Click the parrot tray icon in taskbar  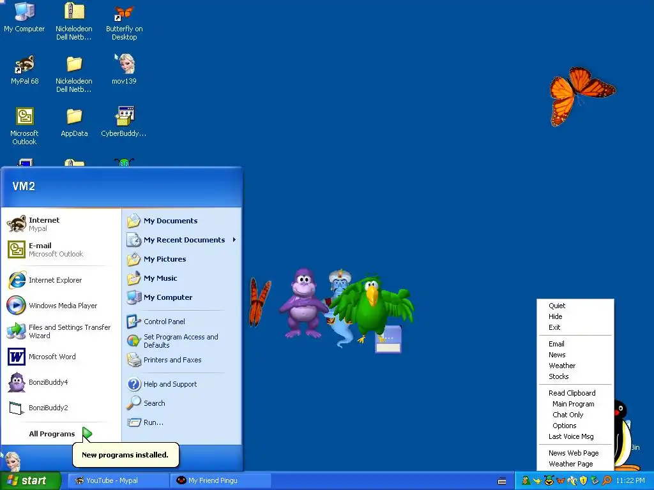tap(526, 480)
